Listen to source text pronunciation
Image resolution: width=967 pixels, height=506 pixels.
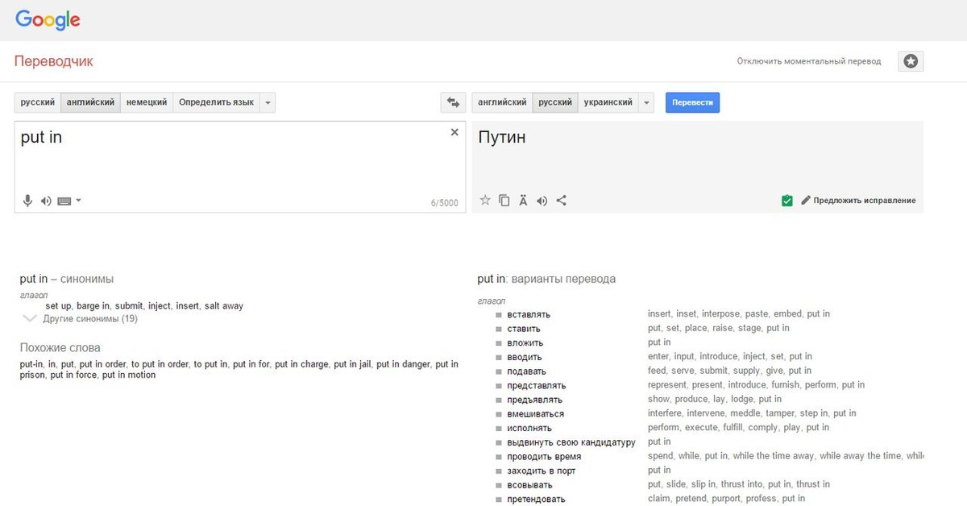pos(46,201)
